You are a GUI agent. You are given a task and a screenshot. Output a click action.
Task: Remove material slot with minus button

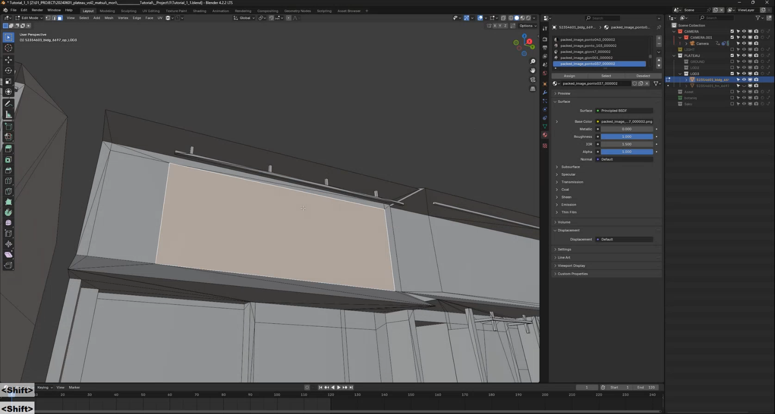pyautogui.click(x=659, y=44)
